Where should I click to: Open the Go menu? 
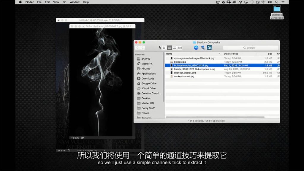pyautogui.click(x=64, y=2)
